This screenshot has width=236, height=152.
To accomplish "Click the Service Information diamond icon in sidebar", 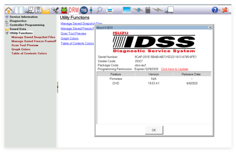I will pyautogui.click(x=7, y=17).
